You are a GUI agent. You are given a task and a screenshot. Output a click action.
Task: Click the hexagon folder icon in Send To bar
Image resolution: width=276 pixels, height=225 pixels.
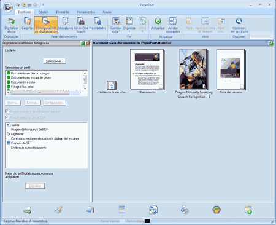pyautogui.click(x=217, y=210)
